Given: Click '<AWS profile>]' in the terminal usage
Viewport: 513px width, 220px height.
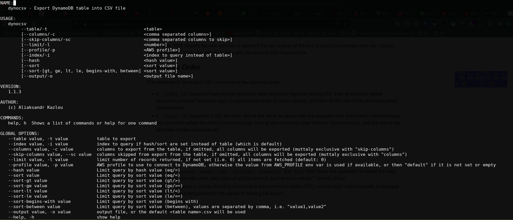Looking at the screenshot, I should tap(162, 50).
